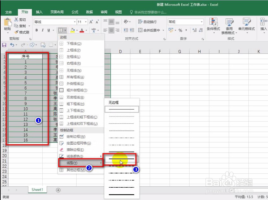This screenshot has height=200, width=268.
Task: Toggle bold formatting
Action: click(x=36, y=30)
